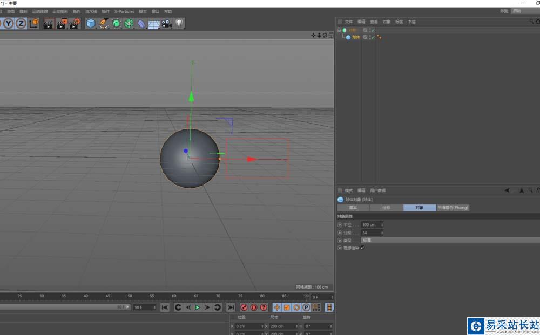Toggle the 理想渲染 checkbox
Image resolution: width=540 pixels, height=335 pixels.
pos(363,248)
